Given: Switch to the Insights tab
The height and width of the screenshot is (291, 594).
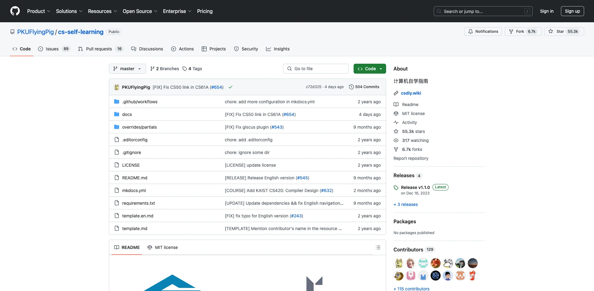Looking at the screenshot, I should (x=278, y=49).
